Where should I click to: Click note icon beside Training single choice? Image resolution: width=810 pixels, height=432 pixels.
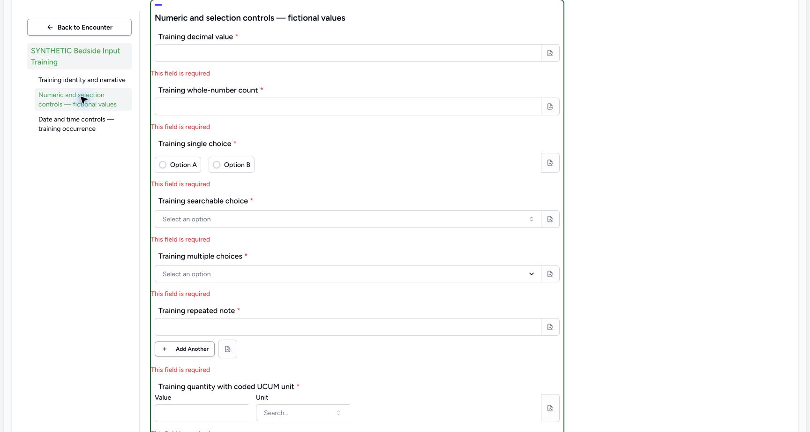point(550,163)
